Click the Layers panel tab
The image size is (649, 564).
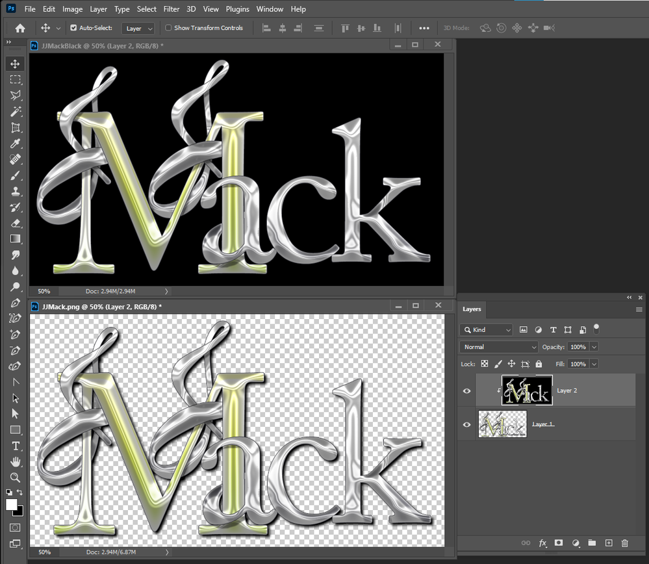tap(472, 309)
